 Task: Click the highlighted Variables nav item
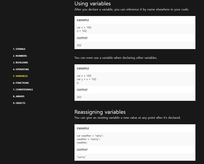(x=20, y=76)
